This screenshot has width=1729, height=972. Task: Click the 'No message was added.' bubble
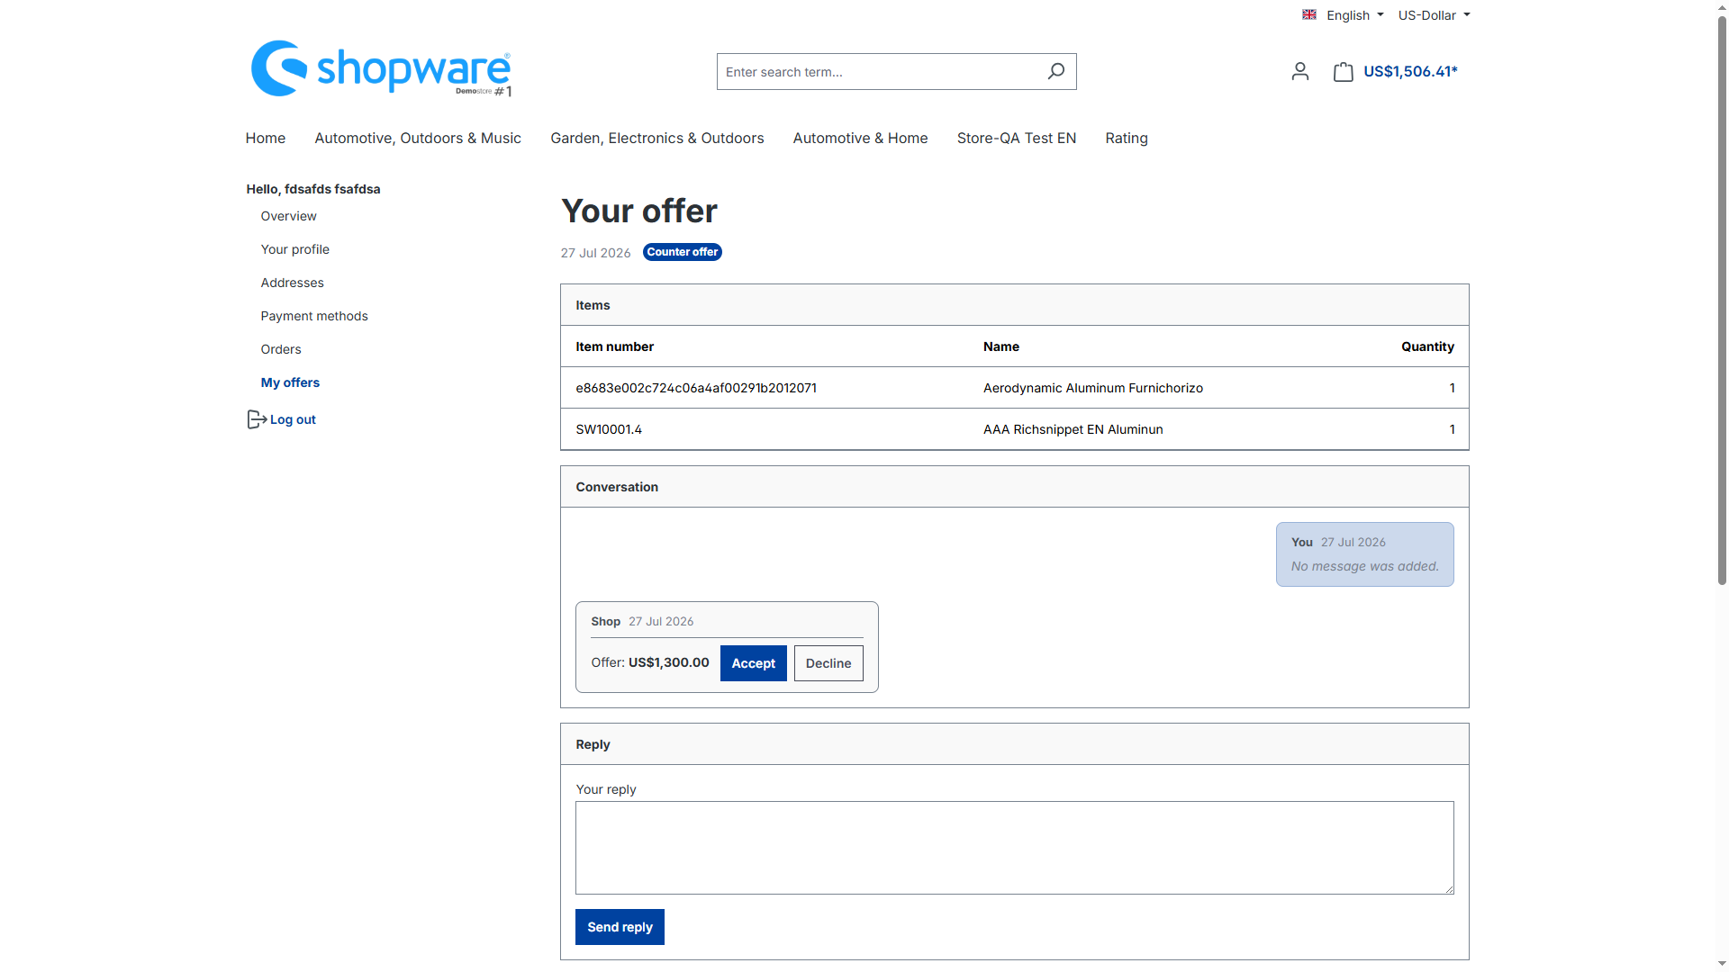pos(1364,554)
